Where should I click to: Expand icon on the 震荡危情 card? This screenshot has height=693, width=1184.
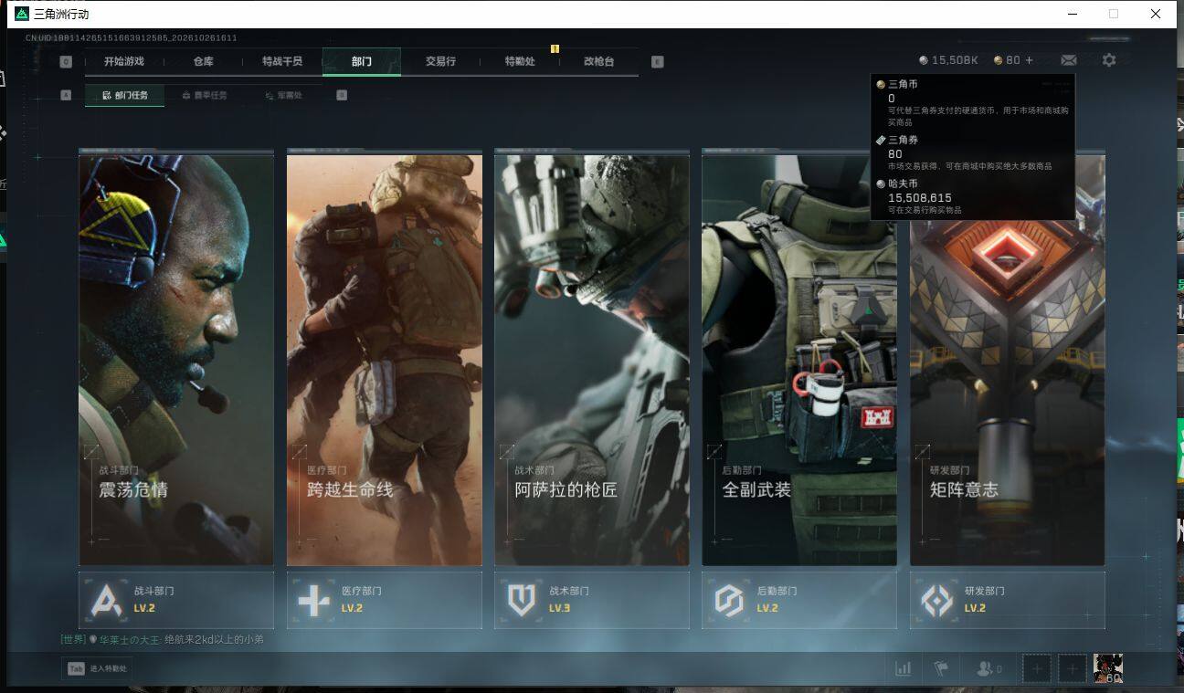coord(91,451)
